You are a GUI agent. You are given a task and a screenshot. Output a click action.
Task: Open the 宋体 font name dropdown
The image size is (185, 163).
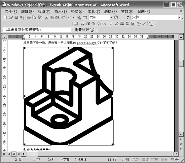(x=179, y=17)
